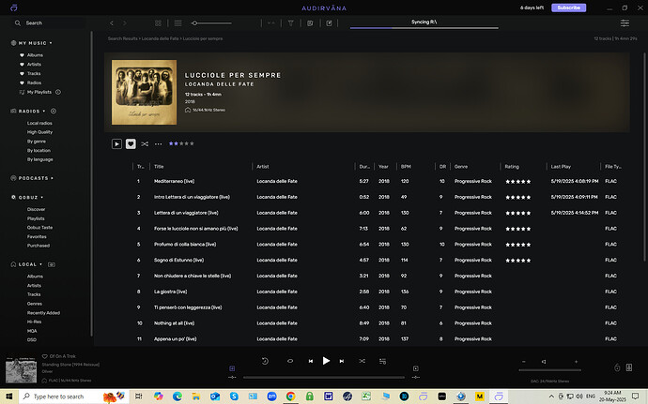Click the metadata editor icon in toolbar
The image size is (648, 404).
click(310, 23)
